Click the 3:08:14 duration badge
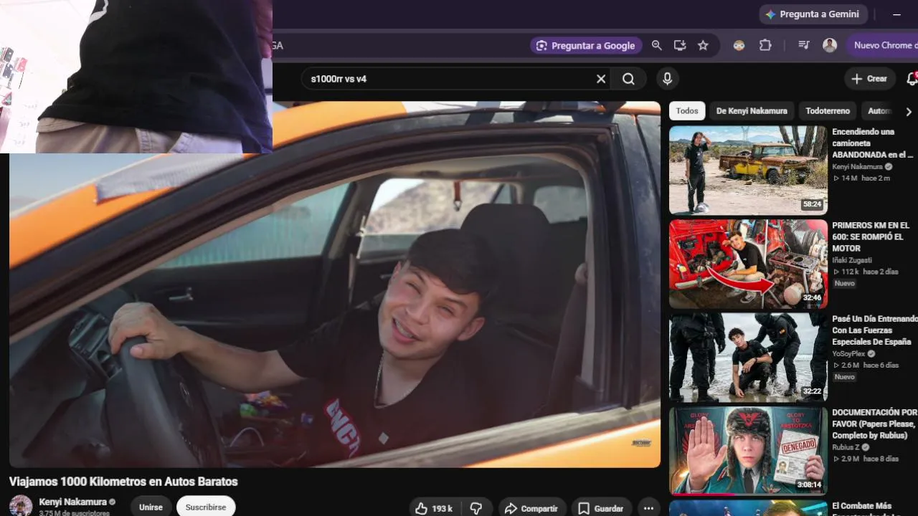This screenshot has height=516, width=918. pyautogui.click(x=809, y=485)
